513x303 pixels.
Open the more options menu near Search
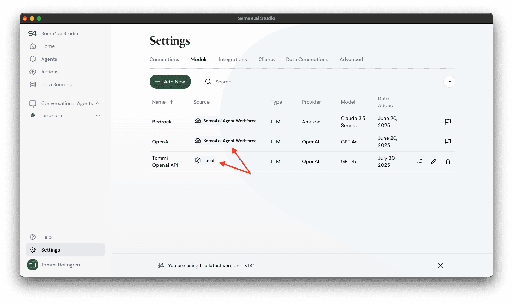coord(449,82)
